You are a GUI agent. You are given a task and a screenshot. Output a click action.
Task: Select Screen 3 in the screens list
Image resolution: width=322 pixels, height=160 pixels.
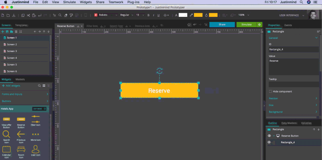point(25,51)
